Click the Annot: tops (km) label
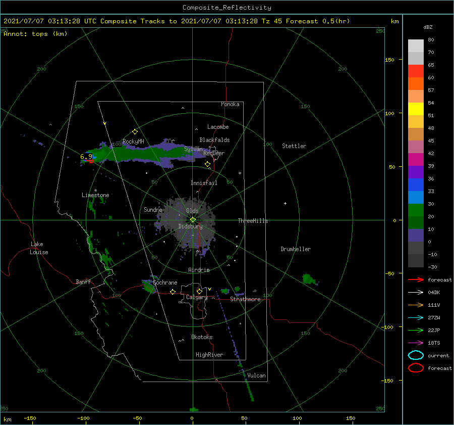The height and width of the screenshot is (425, 454). tap(35, 34)
